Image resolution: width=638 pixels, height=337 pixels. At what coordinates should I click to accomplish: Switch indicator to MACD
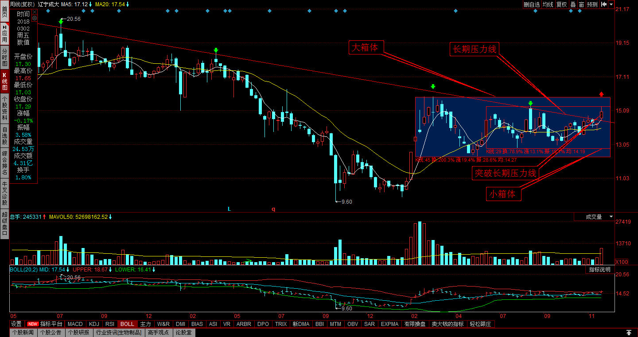[x=75, y=324]
